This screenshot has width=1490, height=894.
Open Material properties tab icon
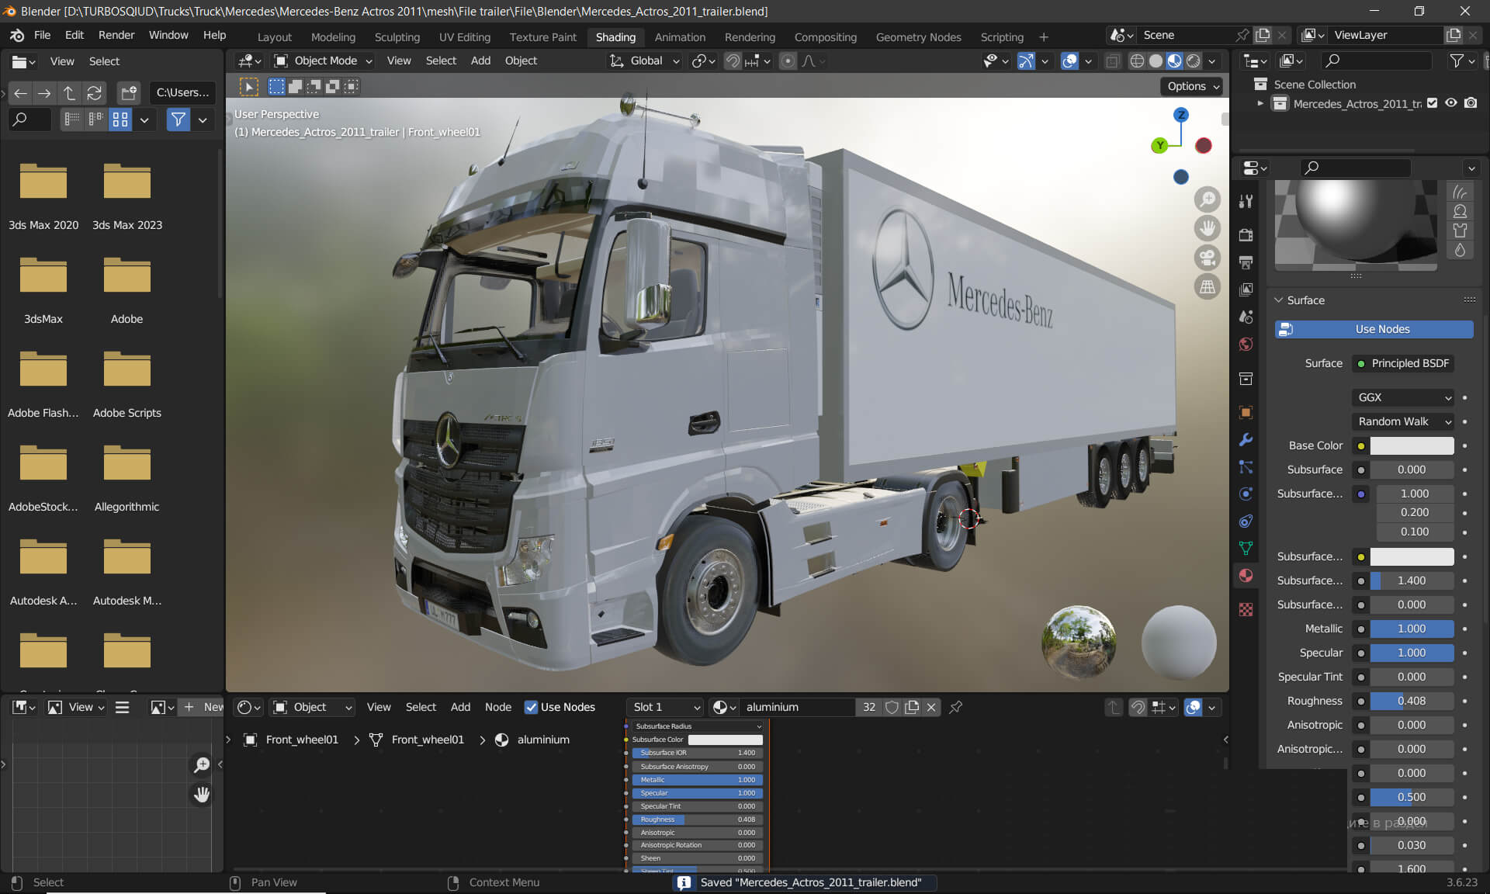click(x=1246, y=575)
